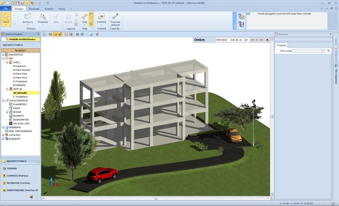Open the Filtro entità dropdown
The height and width of the screenshot is (206, 339).
(323, 51)
